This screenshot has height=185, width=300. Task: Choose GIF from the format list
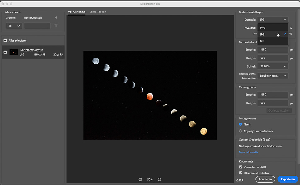pos(262,41)
